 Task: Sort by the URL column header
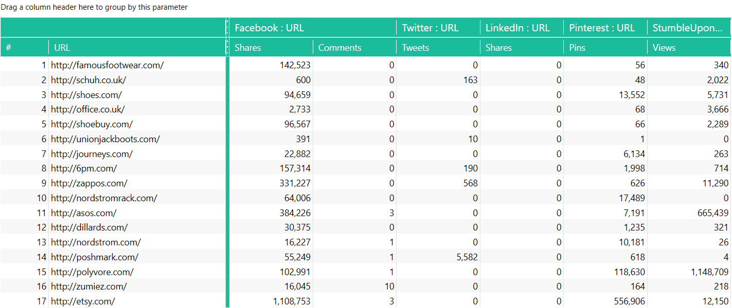(x=137, y=48)
